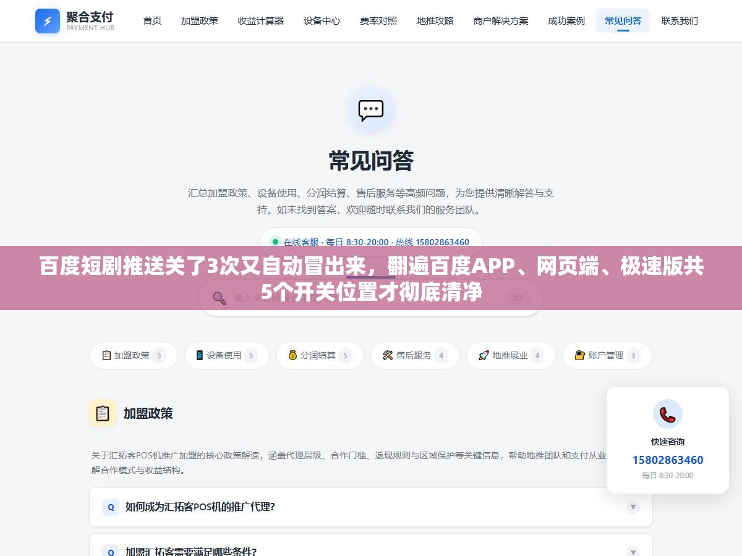Image resolution: width=742 pixels, height=556 pixels.
Task: Select the active 常见问答 tab
Action: click(x=623, y=20)
